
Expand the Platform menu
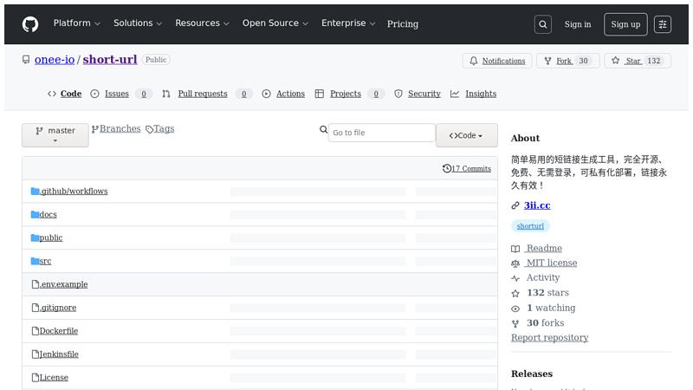pos(77,23)
